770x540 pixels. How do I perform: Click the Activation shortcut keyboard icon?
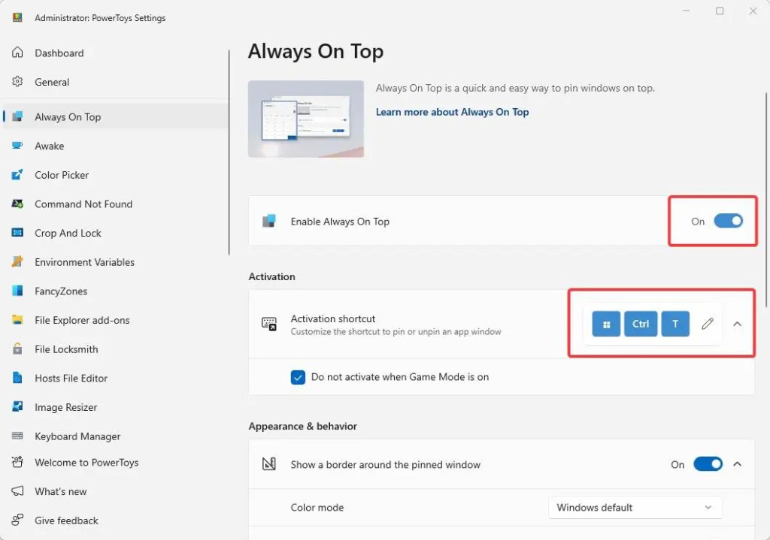pos(269,324)
